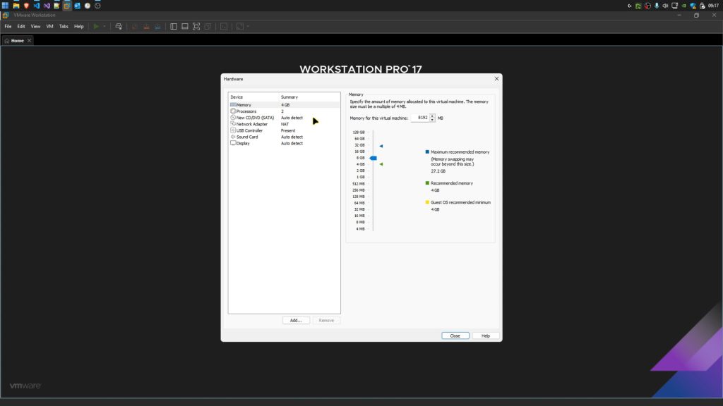Switch to the Home tab
Screen dimensions: 723x406
point(16,40)
